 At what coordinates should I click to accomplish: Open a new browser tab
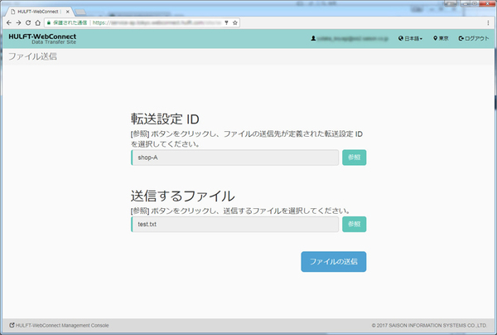(x=80, y=12)
